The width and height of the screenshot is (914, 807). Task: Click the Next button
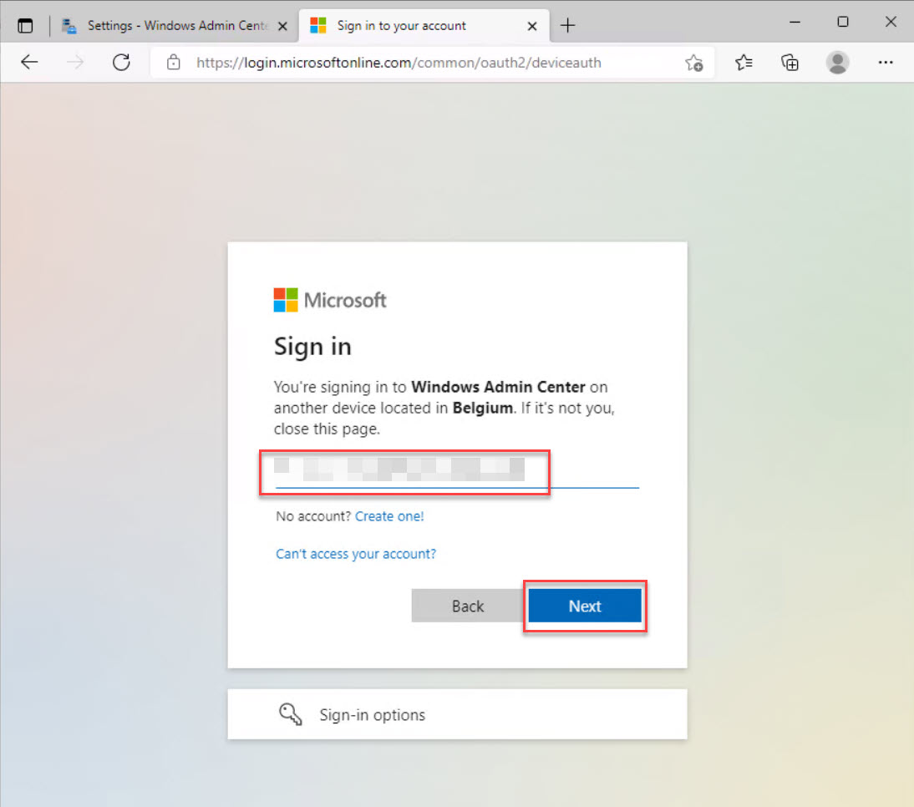(585, 606)
